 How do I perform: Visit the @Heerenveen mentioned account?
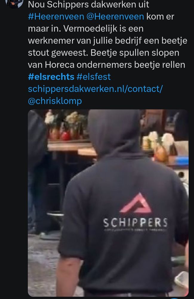pyautogui.click(x=115, y=16)
